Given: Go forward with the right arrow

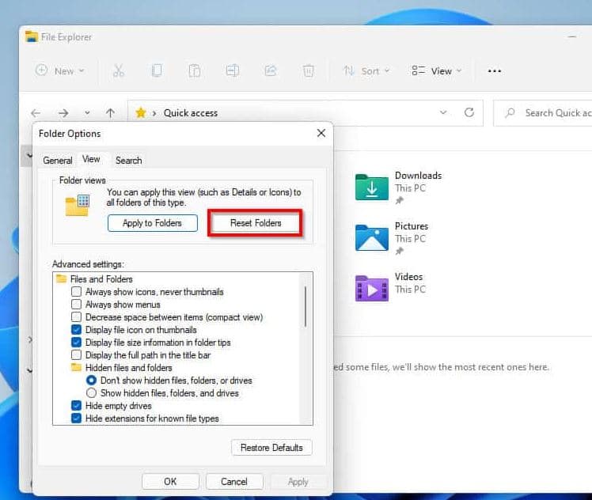Looking at the screenshot, I should 63,113.
